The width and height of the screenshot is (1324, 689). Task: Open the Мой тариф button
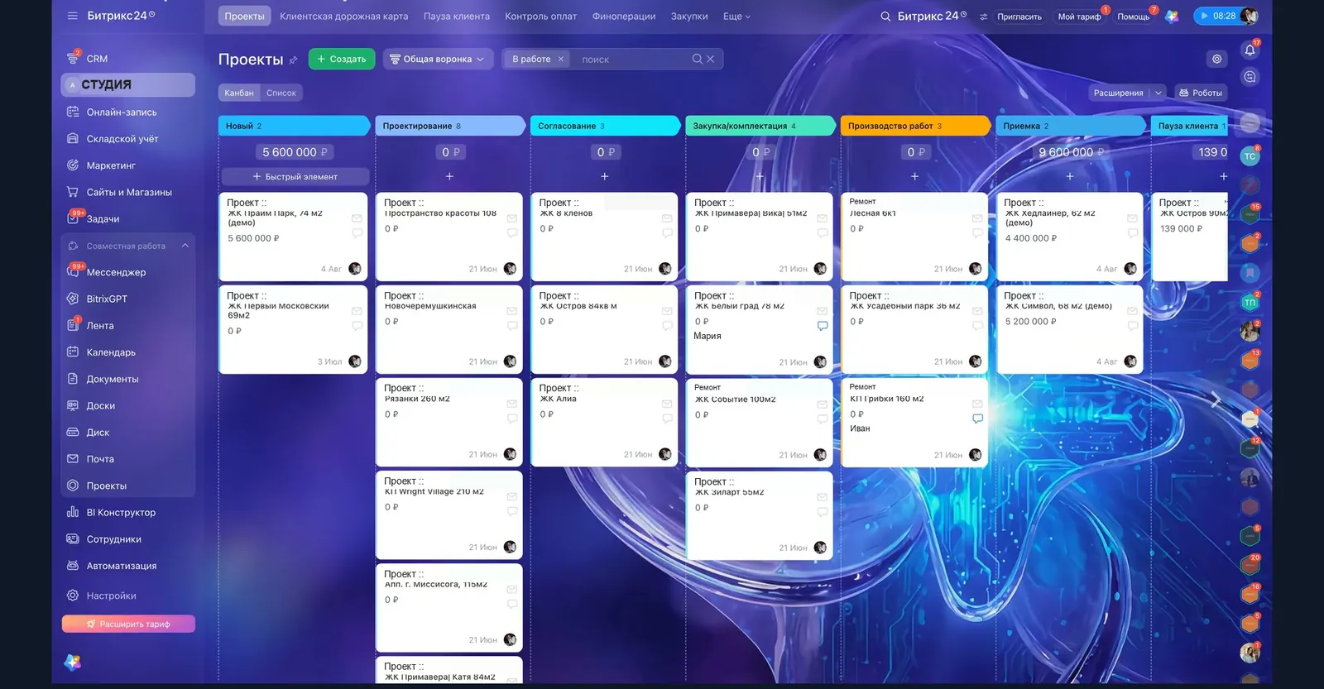coord(1079,17)
